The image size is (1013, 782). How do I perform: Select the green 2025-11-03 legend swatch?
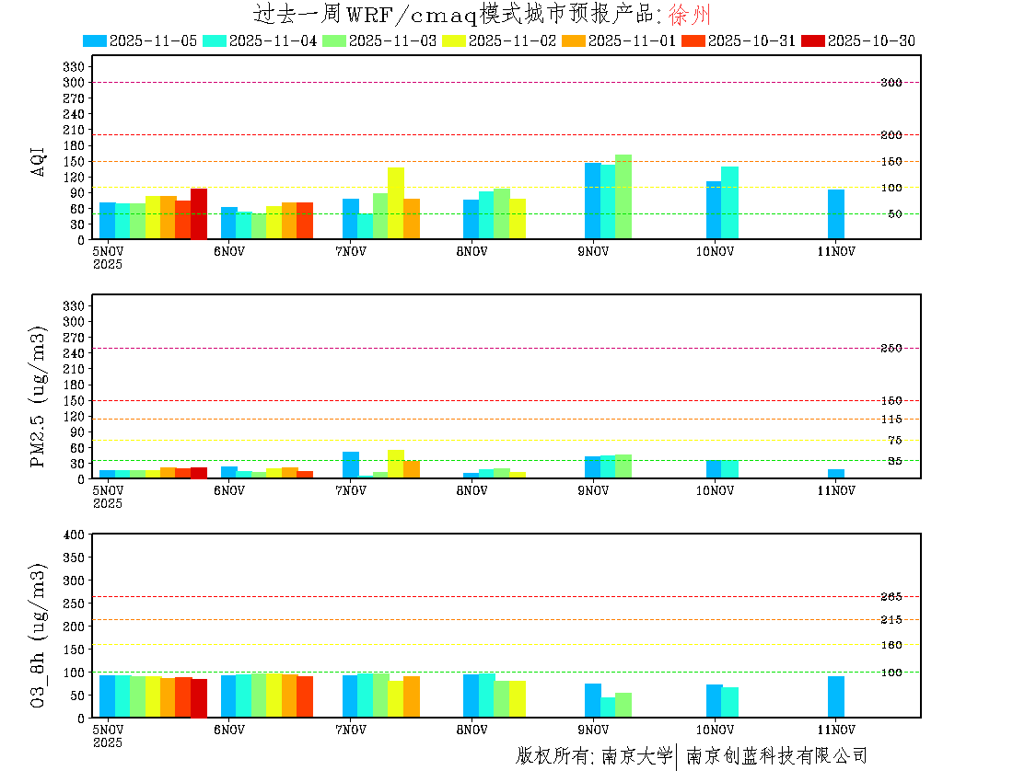(x=334, y=40)
